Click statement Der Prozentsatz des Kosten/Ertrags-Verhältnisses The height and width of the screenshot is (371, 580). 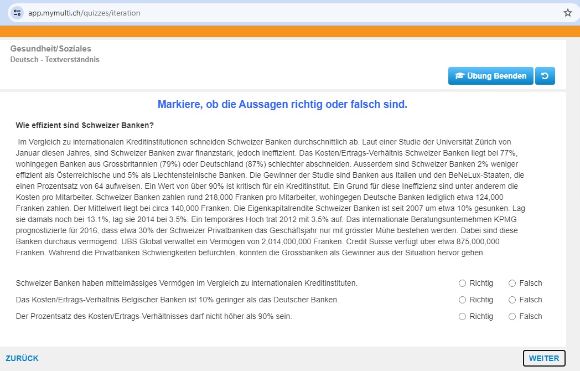154,317
